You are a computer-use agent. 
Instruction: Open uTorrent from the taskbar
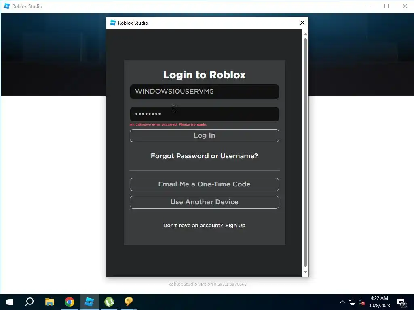[x=109, y=302]
